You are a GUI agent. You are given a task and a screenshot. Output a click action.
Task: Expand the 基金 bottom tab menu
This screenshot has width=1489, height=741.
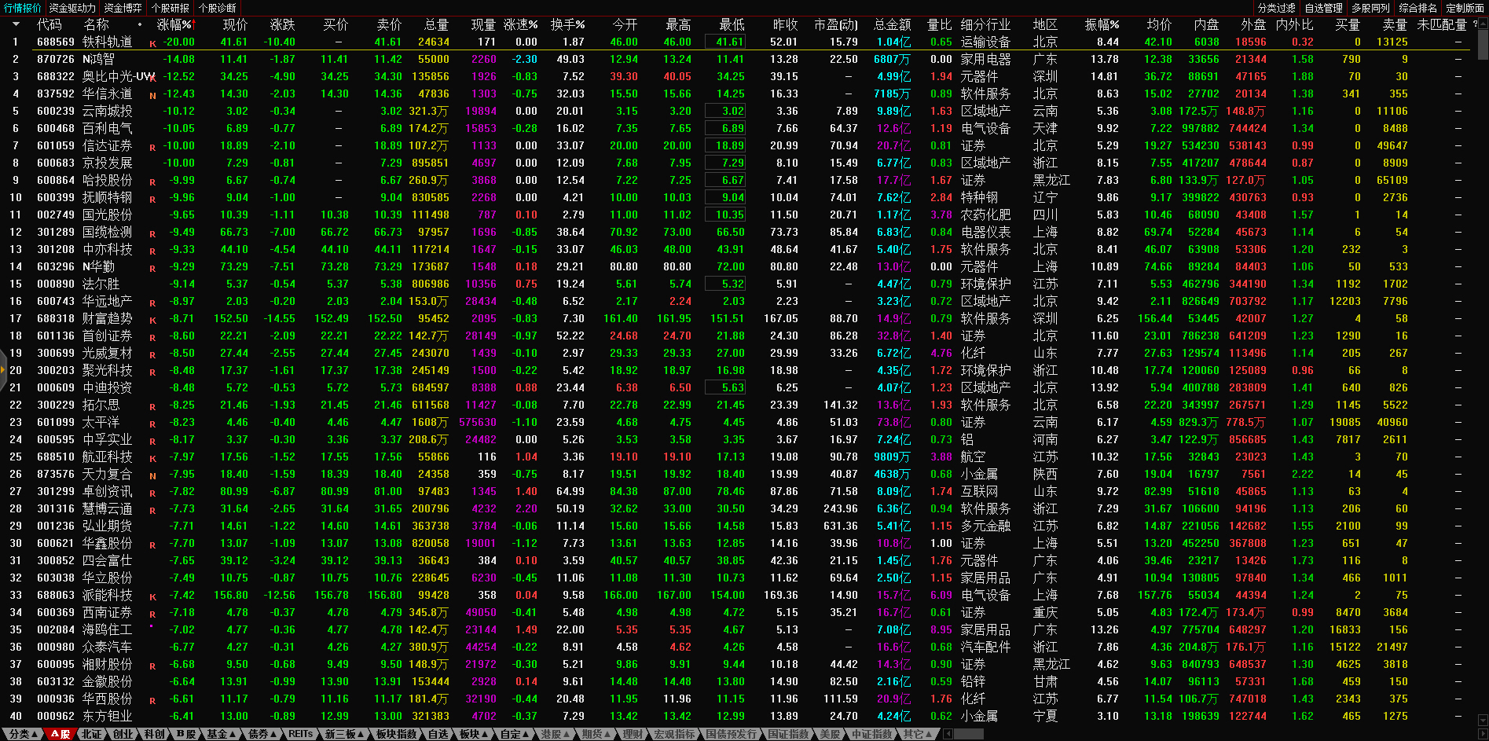click(x=221, y=734)
